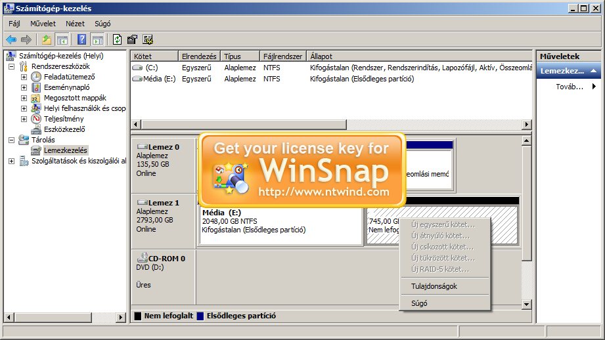This screenshot has height=340, width=605.
Task: Open the Továb... actions submenu
Action: [x=570, y=87]
